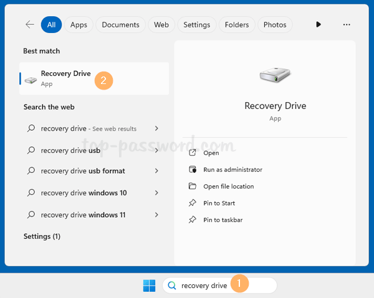Screen dimensions: 374x298
Task: Click the back arrow in search panel
Action: pos(30,25)
